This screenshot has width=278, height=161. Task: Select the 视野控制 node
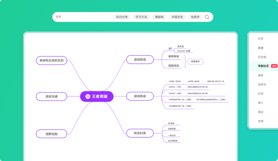point(51,134)
